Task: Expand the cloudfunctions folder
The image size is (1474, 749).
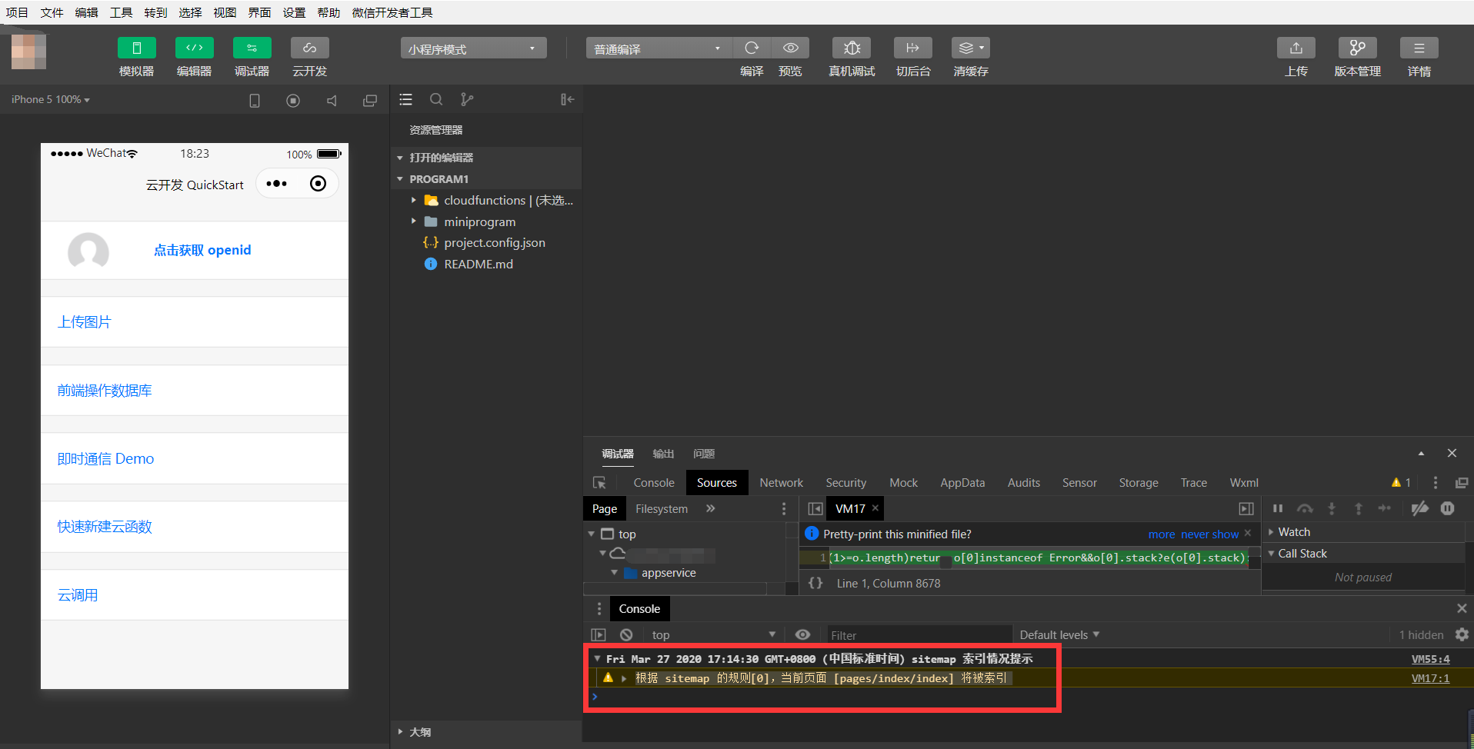Action: pyautogui.click(x=415, y=200)
